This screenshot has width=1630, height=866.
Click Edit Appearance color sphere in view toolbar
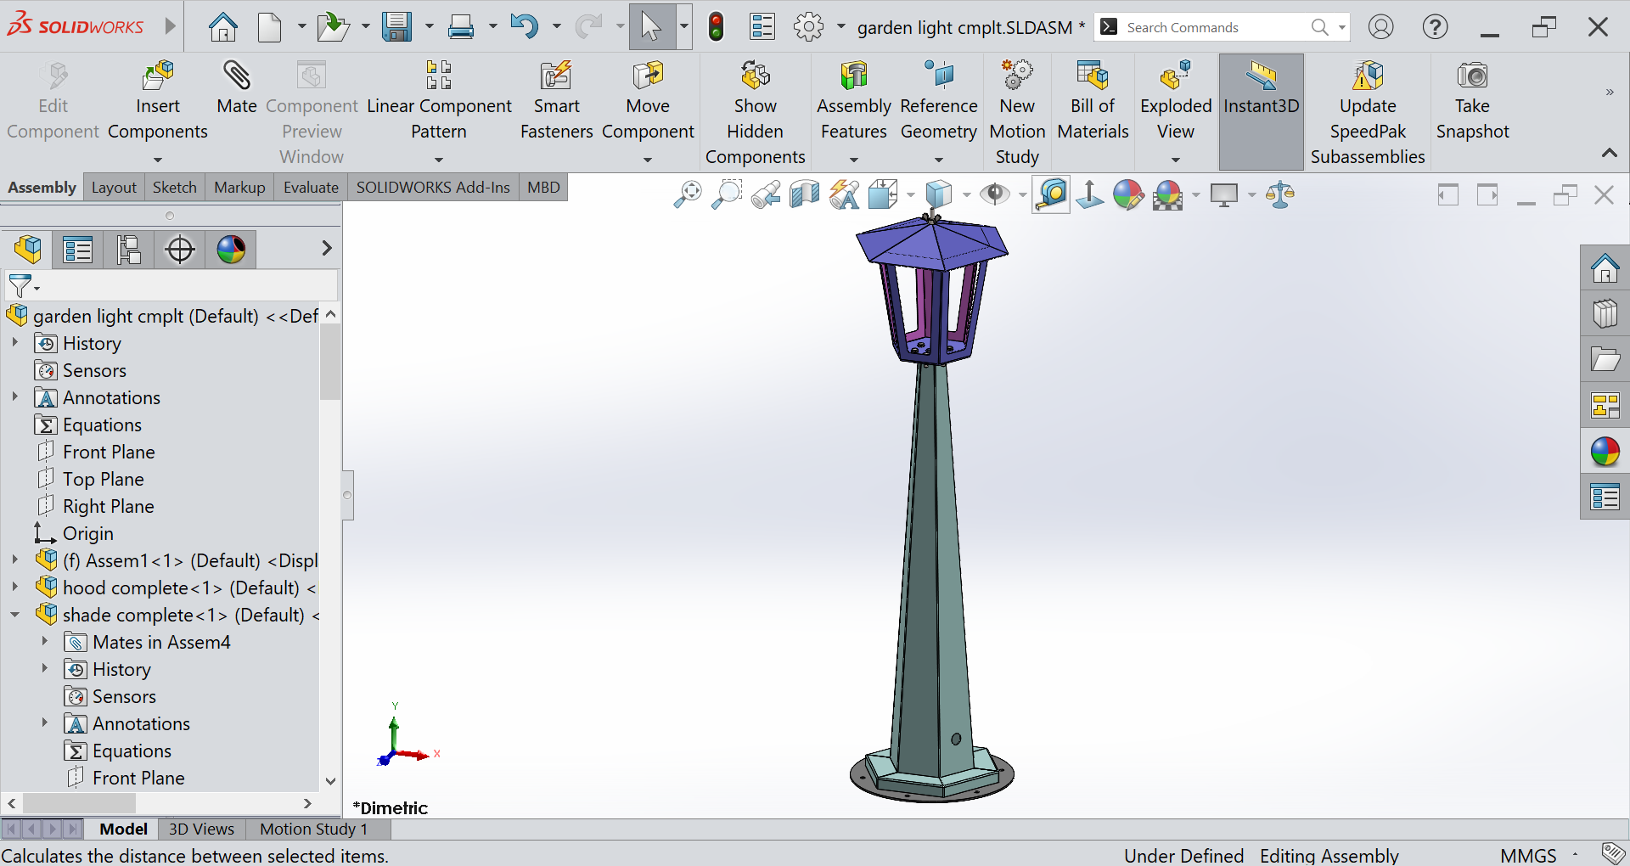click(1128, 194)
